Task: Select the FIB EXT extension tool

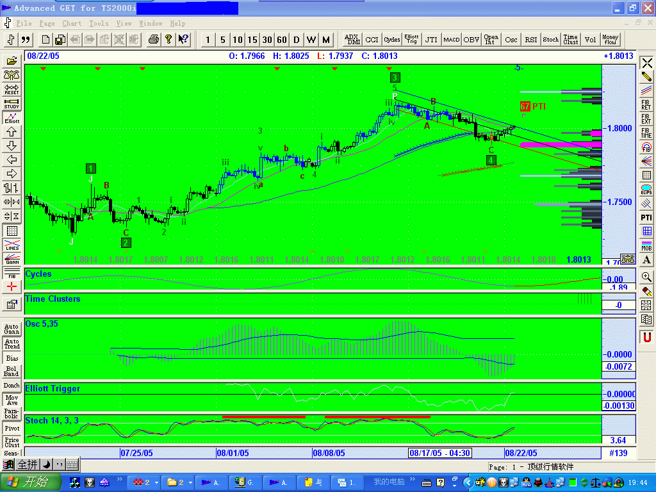Action: pos(646,119)
